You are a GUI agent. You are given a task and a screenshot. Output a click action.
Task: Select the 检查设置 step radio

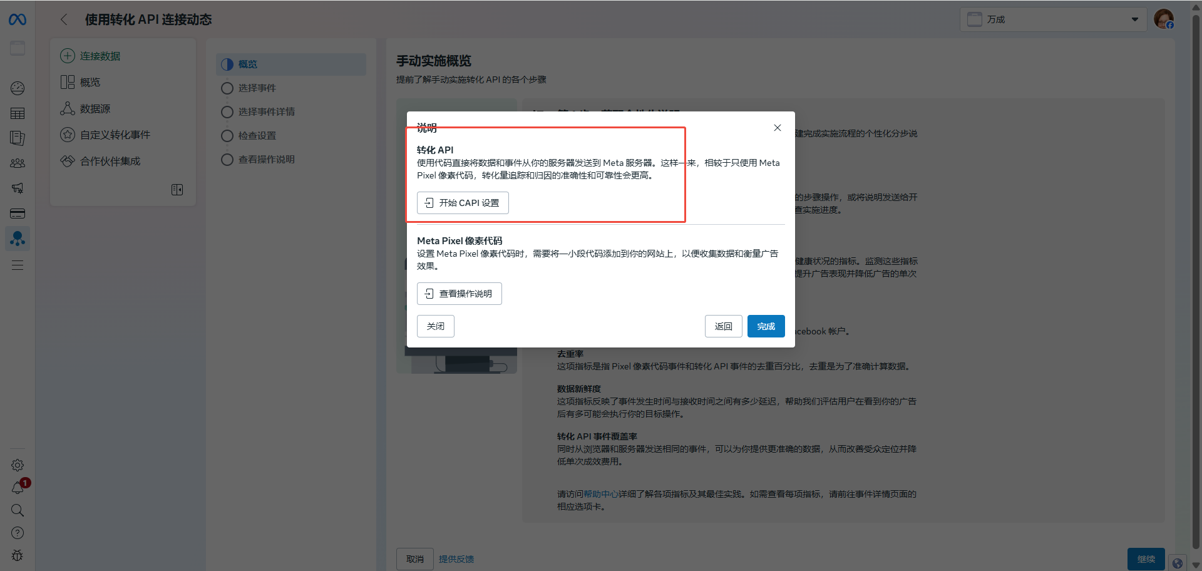[227, 136]
